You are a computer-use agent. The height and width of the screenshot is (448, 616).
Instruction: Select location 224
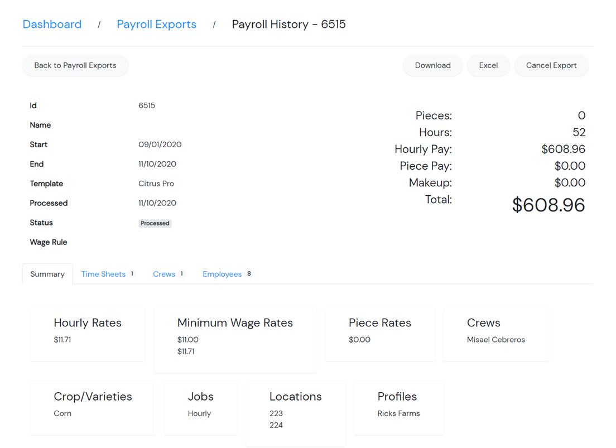(x=276, y=425)
